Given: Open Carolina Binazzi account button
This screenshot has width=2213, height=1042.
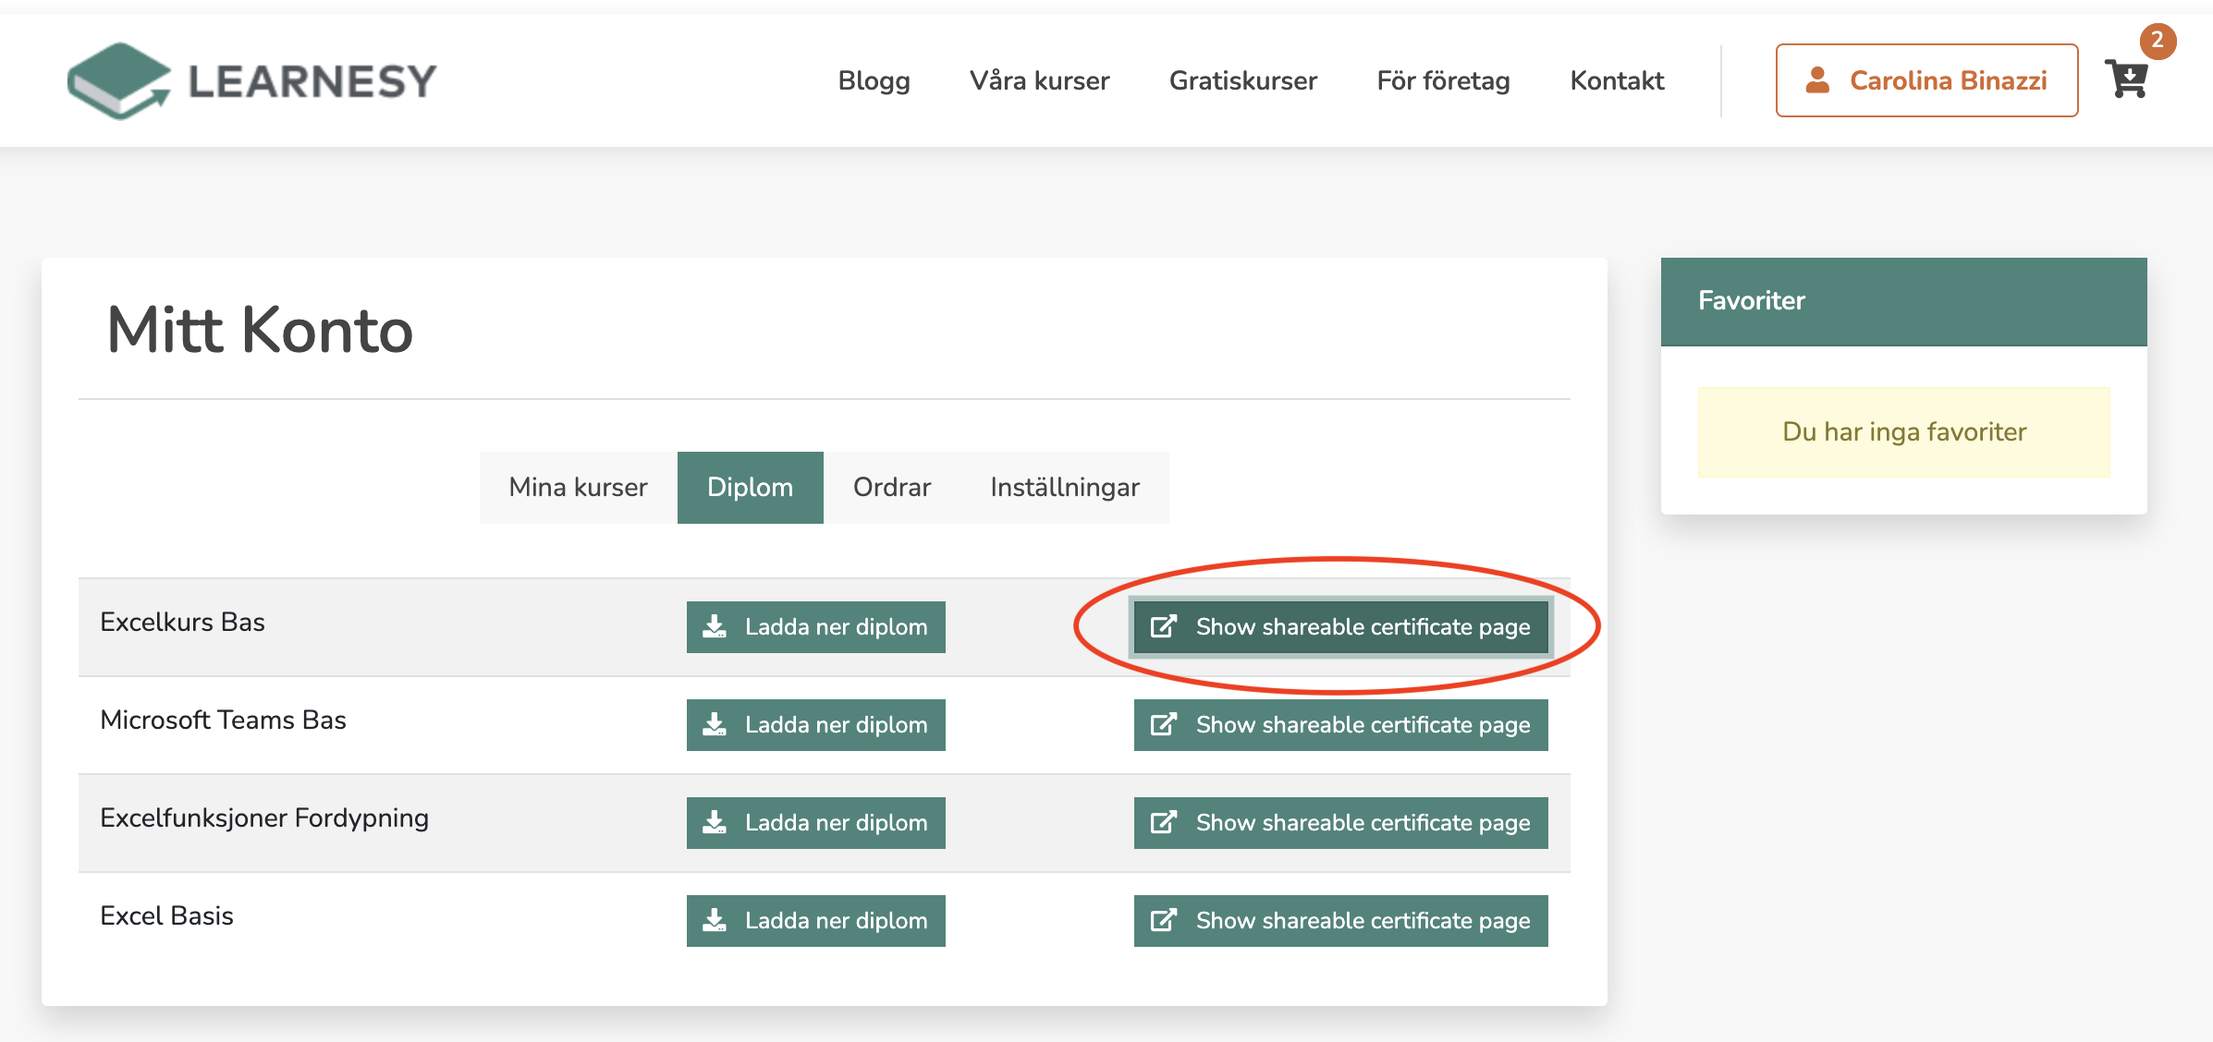Looking at the screenshot, I should [1926, 80].
